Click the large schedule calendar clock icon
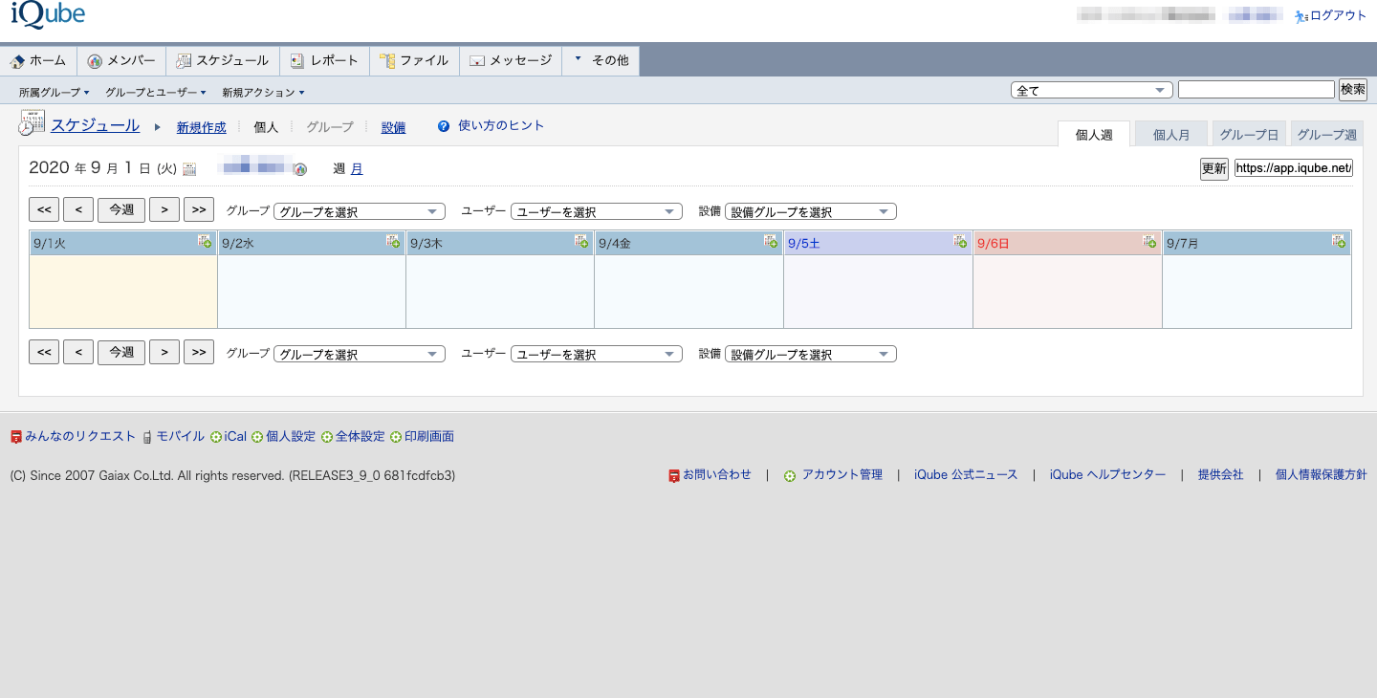The width and height of the screenshot is (1377, 698). coord(32,124)
